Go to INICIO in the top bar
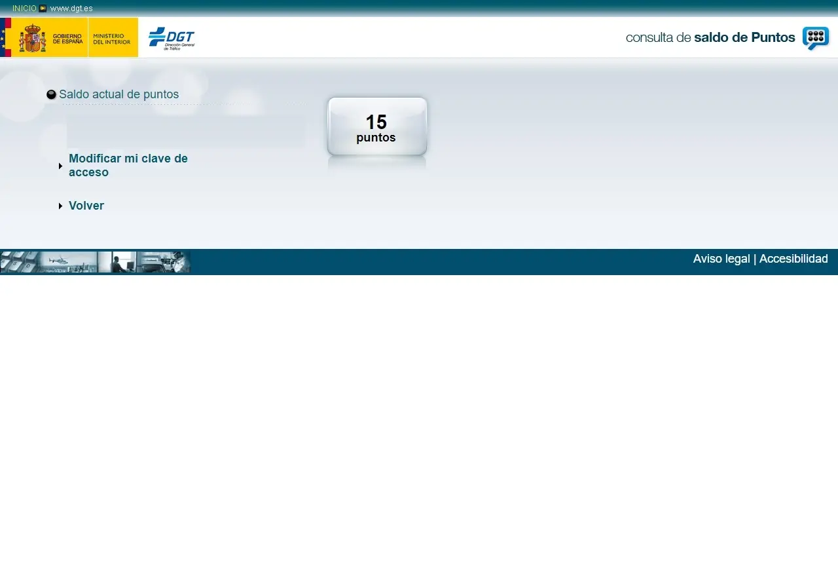Image resolution: width=838 pixels, height=583 pixels. (24, 9)
